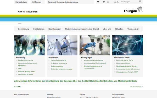Click the footer Öffnungszeiten heading
Screen dimensions: 157x98
(118, 95)
